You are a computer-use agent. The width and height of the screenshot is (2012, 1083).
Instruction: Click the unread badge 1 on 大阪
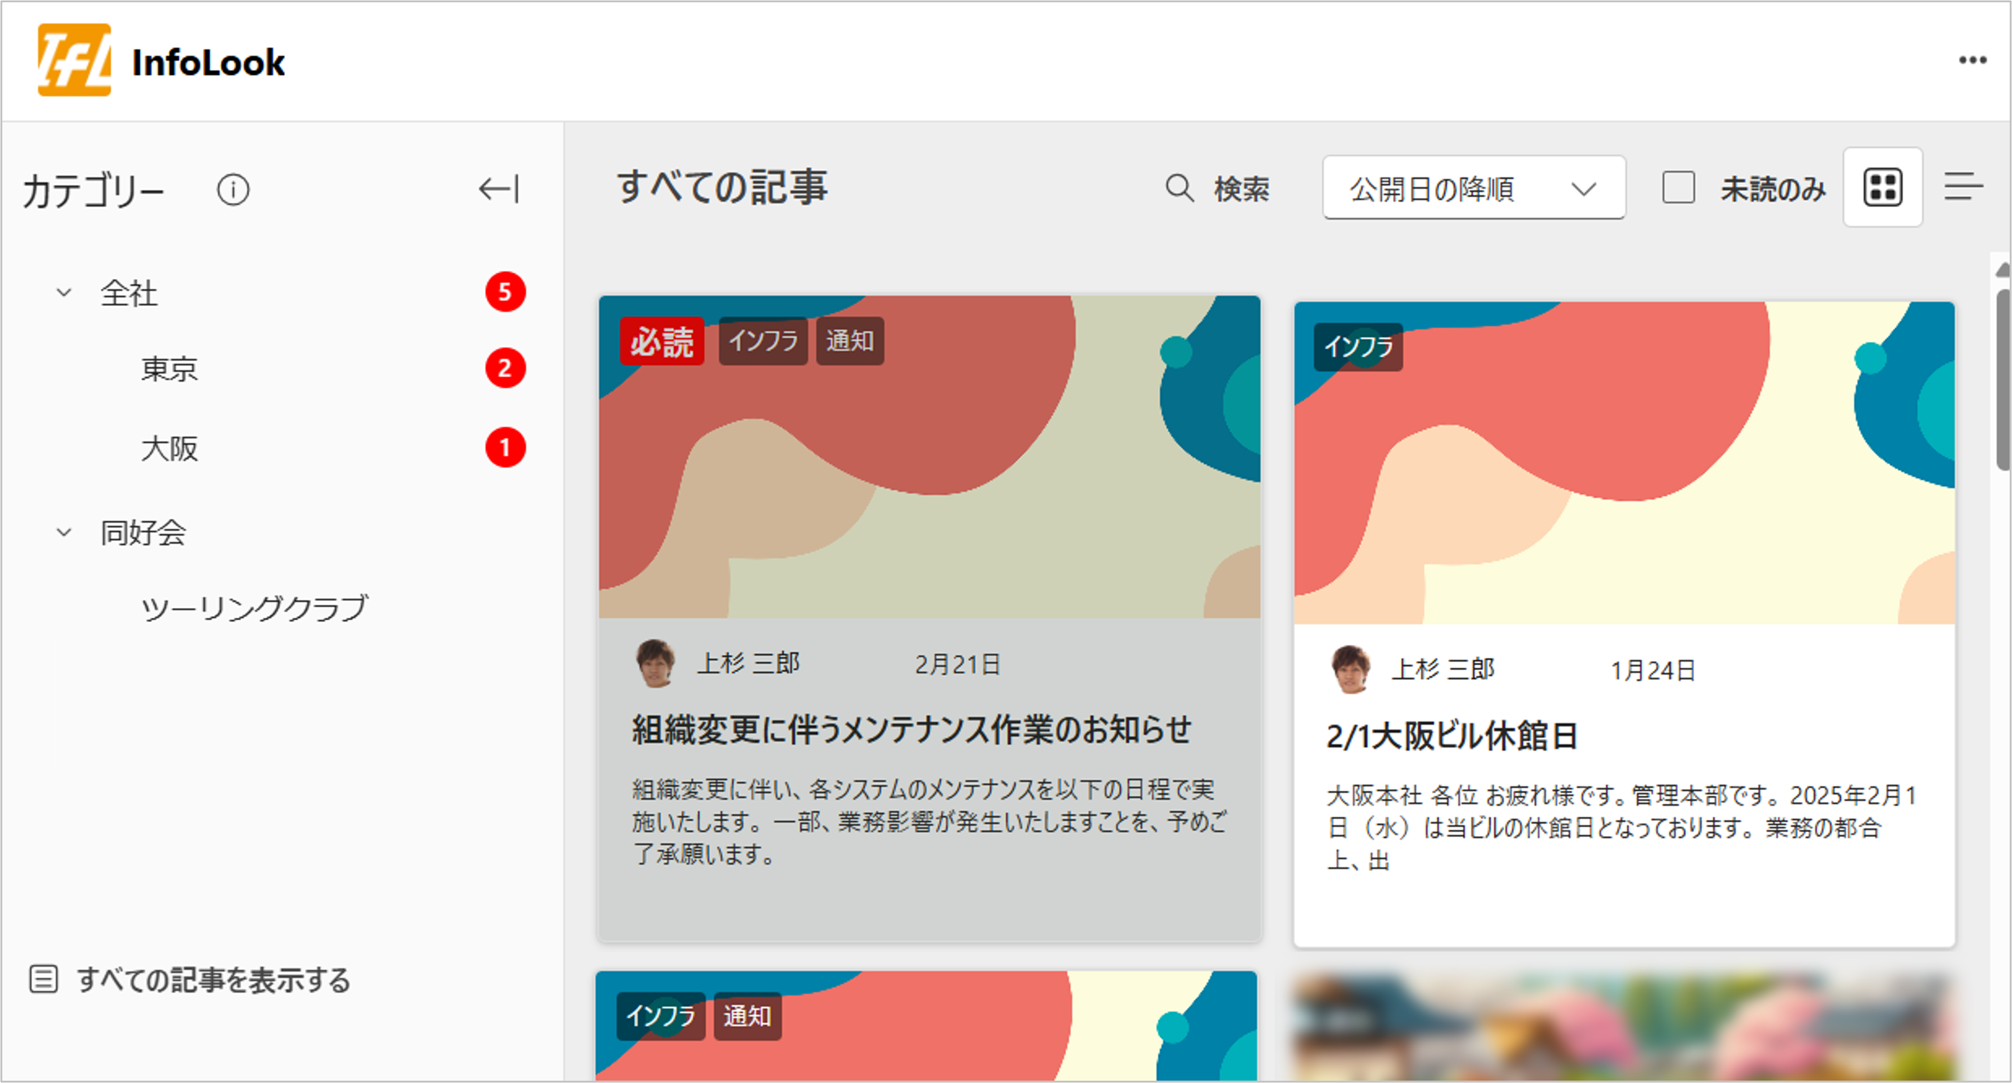point(505,448)
